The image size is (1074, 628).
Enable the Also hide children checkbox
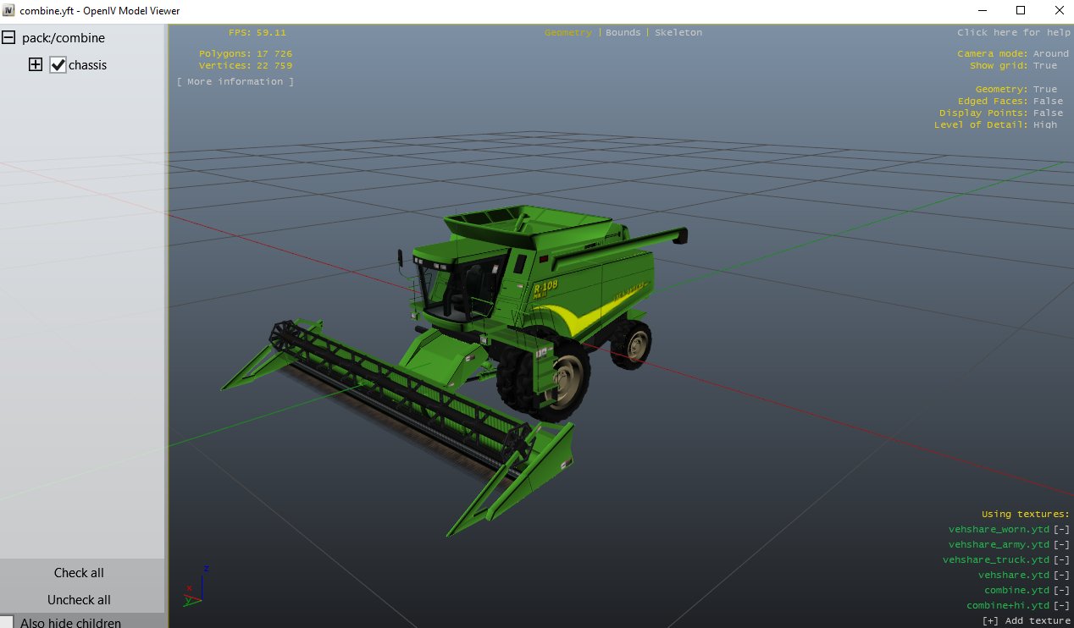pos(7,623)
